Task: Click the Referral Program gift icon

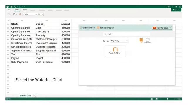Action: 98,28
